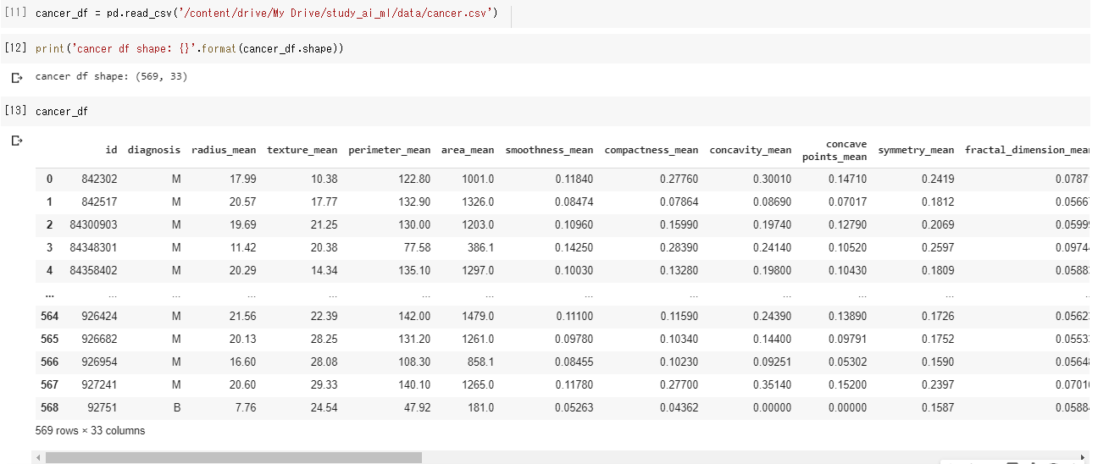Click the id value 84300903

[93, 225]
